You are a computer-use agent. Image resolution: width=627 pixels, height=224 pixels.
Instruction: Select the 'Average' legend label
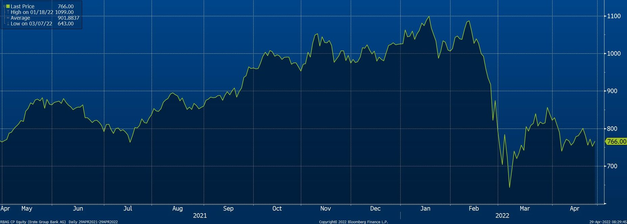[x=20, y=18]
